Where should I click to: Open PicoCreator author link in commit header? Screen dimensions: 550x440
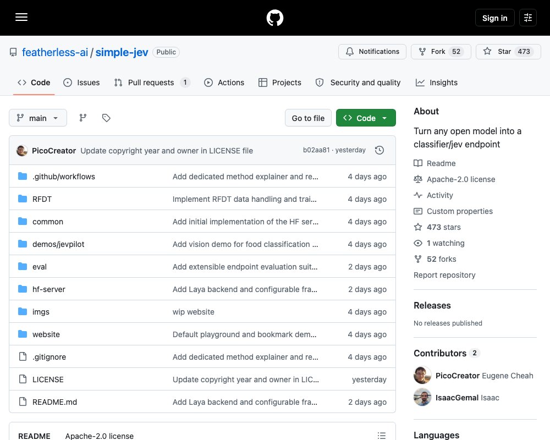[x=54, y=151]
